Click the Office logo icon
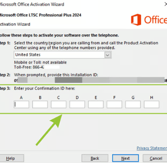Screen dimensions: 167x163 [x=136, y=20]
